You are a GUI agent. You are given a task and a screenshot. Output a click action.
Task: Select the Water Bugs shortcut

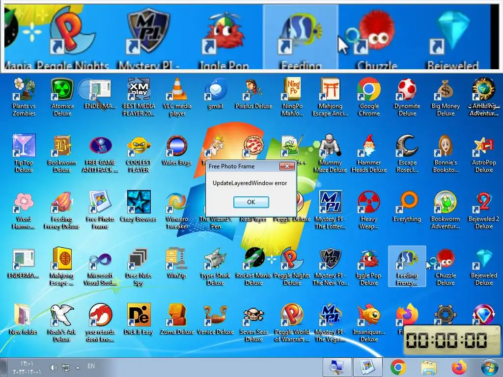(177, 150)
